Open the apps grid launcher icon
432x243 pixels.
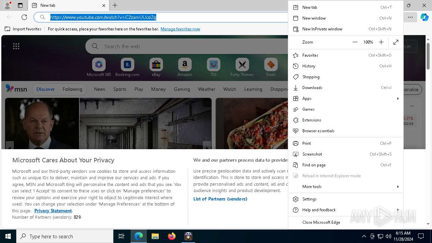click(16, 46)
